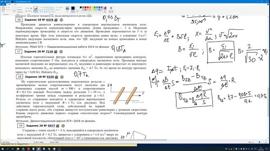This screenshot has height=151, width=270.
Task: Pick the green palette swatch
Action: click(x=94, y=8)
